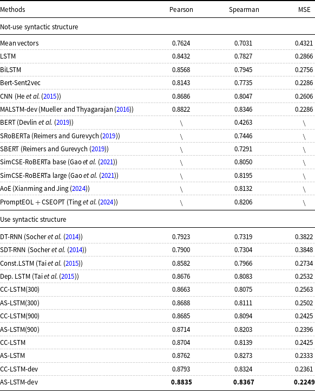Open SDT-RNN Socher 2014 reference link
The height and width of the screenshot is (391, 315).
(76, 250)
